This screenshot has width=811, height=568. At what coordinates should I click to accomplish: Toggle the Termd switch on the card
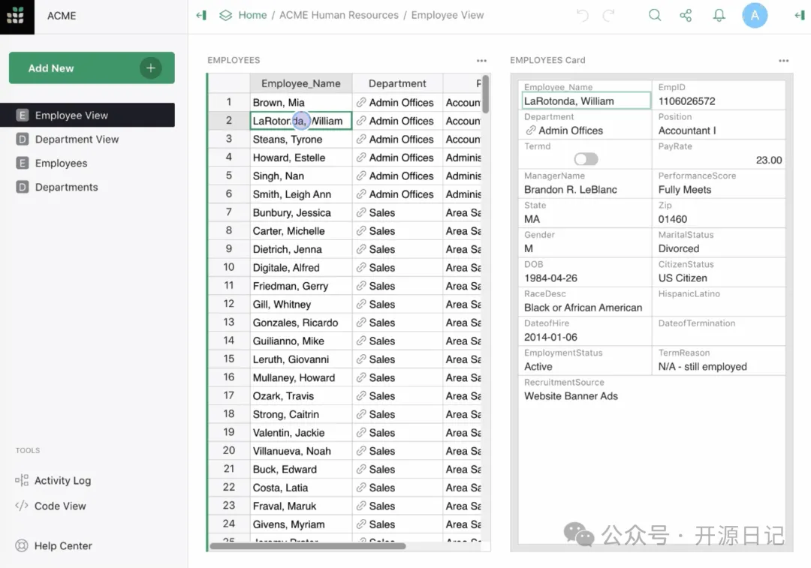[586, 159]
